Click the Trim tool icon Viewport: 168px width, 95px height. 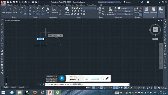tap(38, 8)
